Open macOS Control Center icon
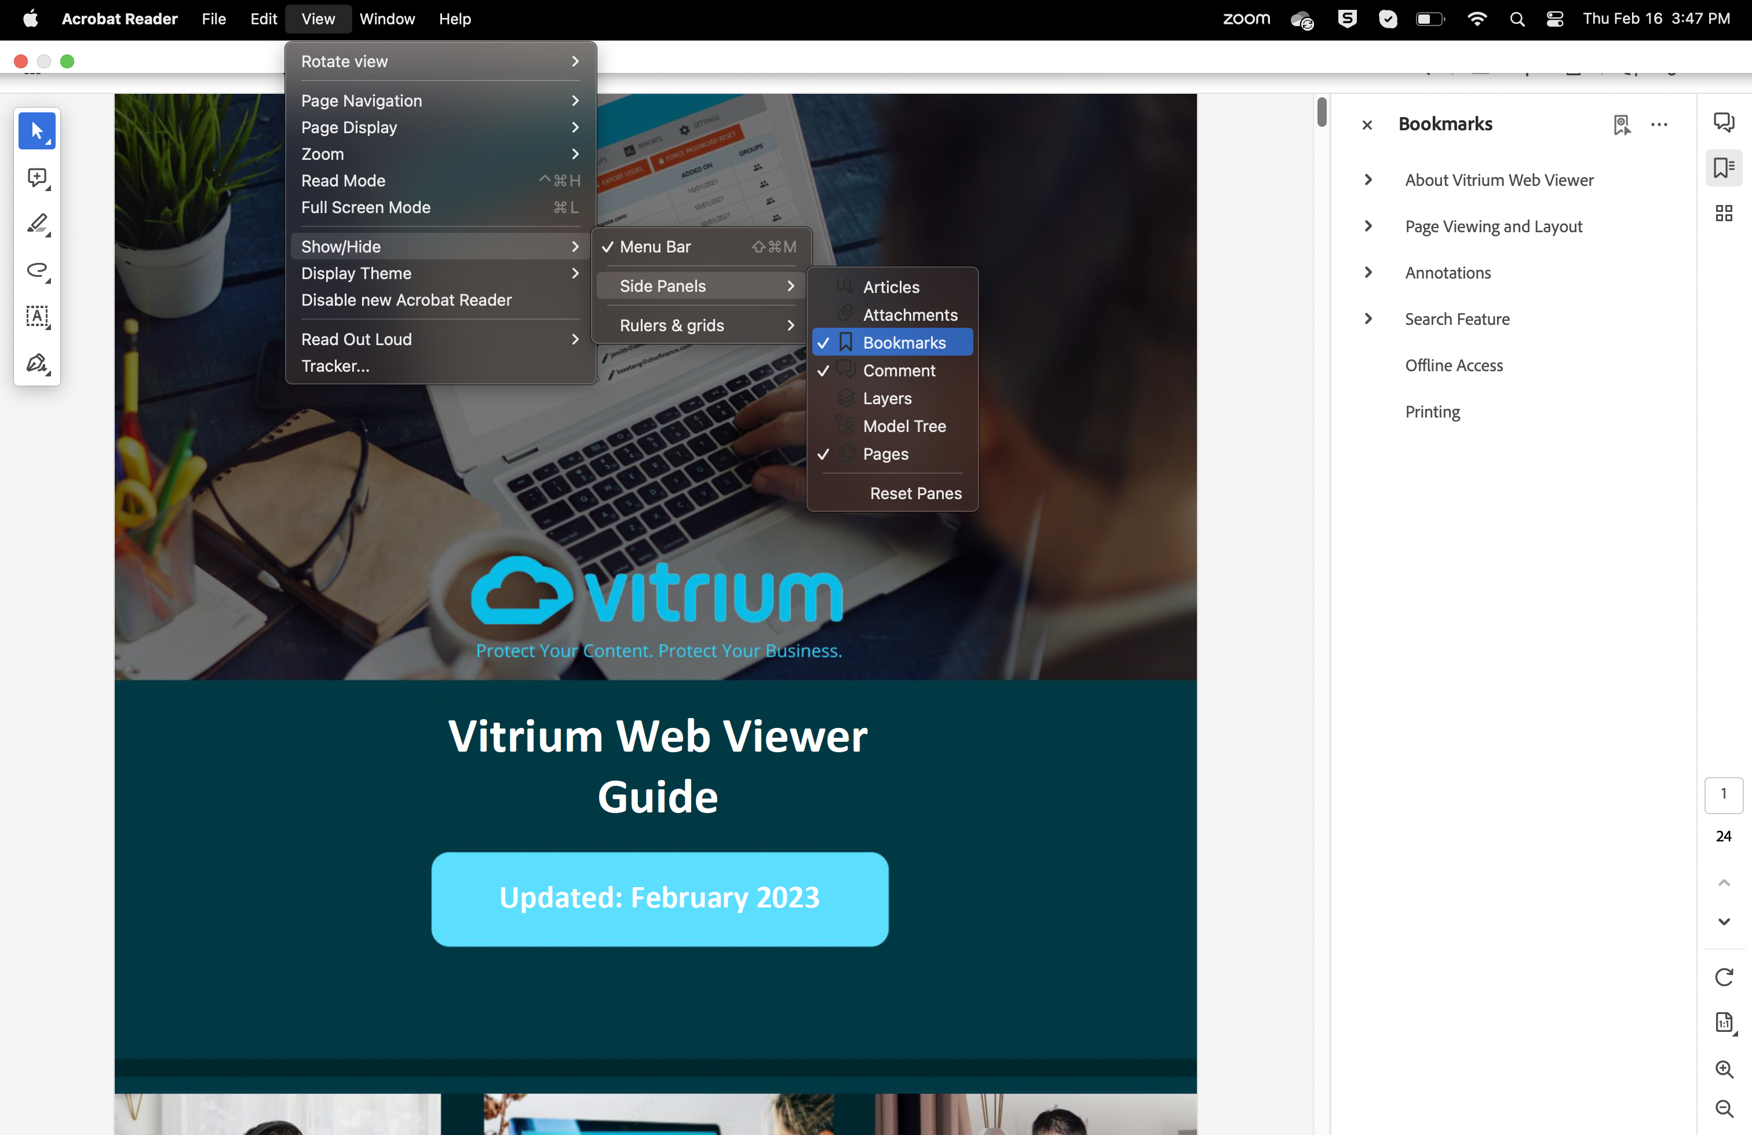The image size is (1752, 1135). point(1554,19)
